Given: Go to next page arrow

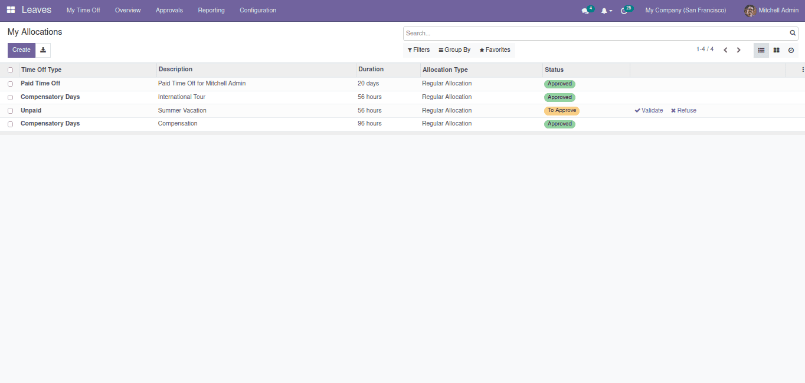Looking at the screenshot, I should click(x=738, y=50).
